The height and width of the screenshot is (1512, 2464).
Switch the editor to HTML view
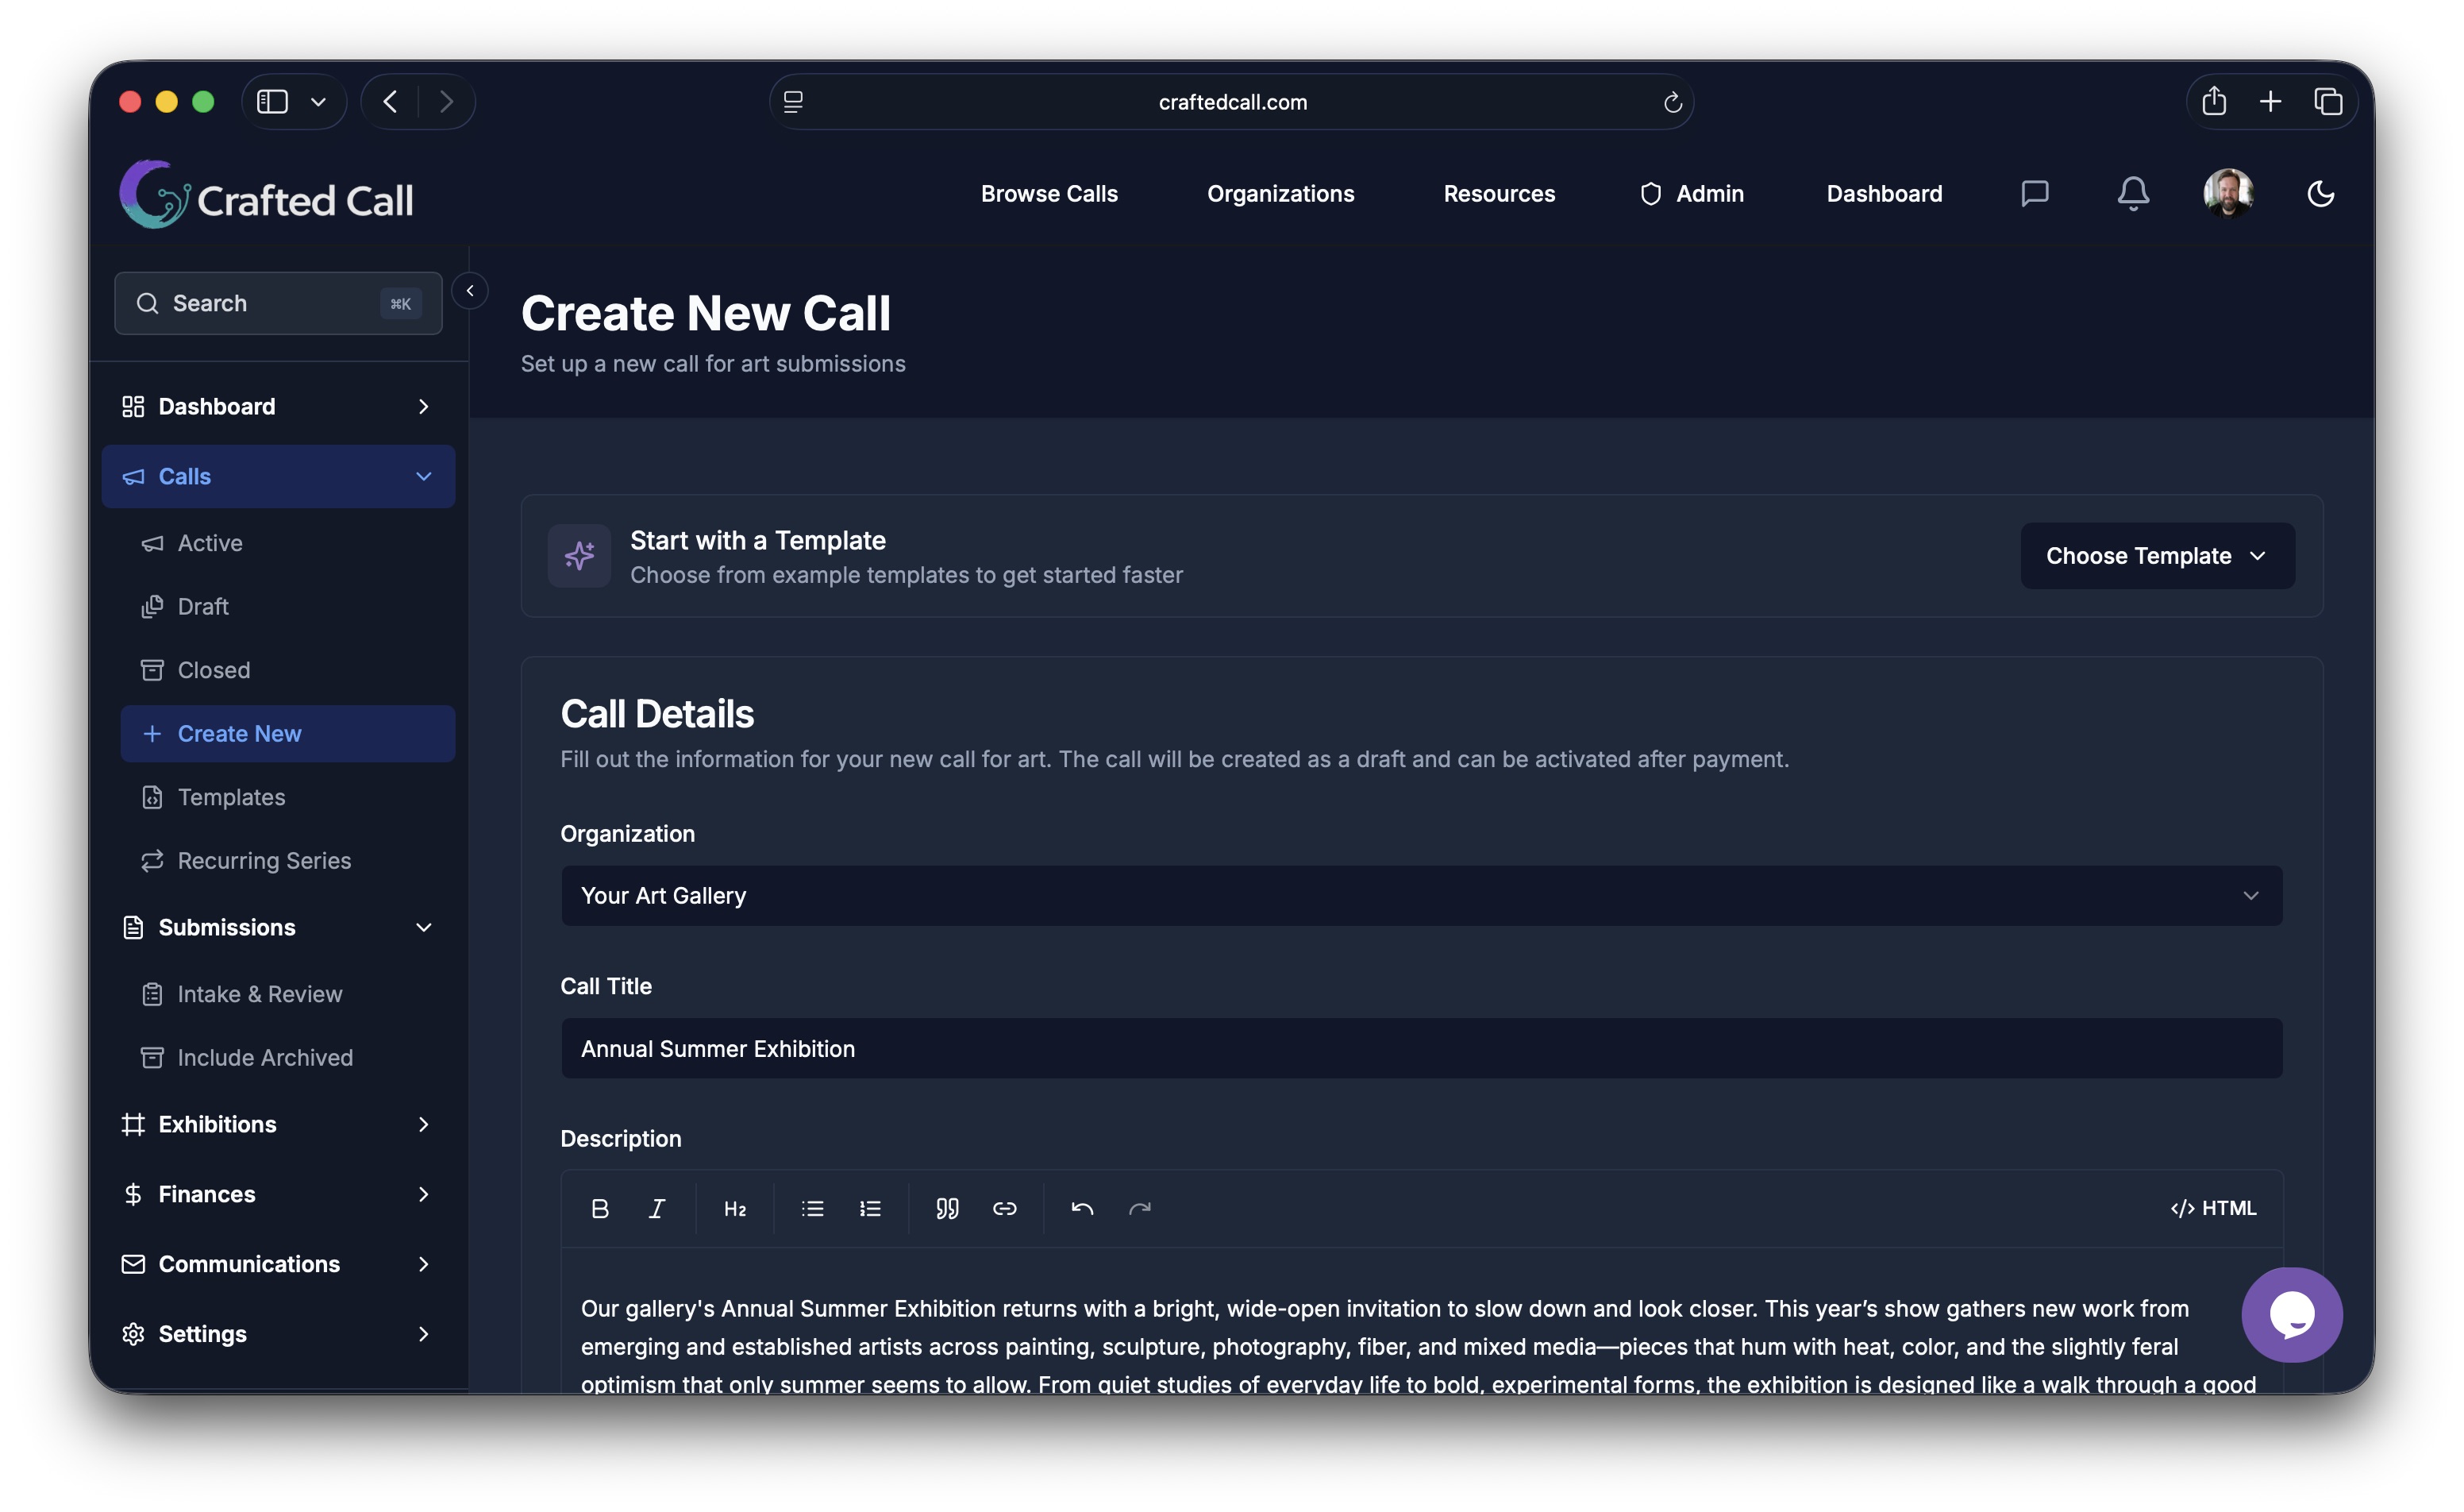pyautogui.click(x=2214, y=1208)
